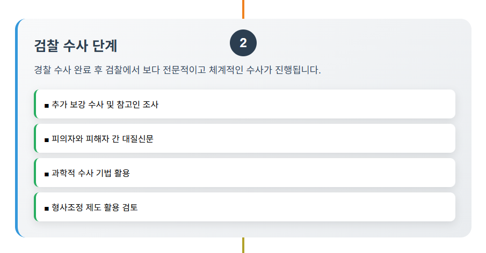Click the square bullet before 추가 보강 수사

(x=47, y=105)
